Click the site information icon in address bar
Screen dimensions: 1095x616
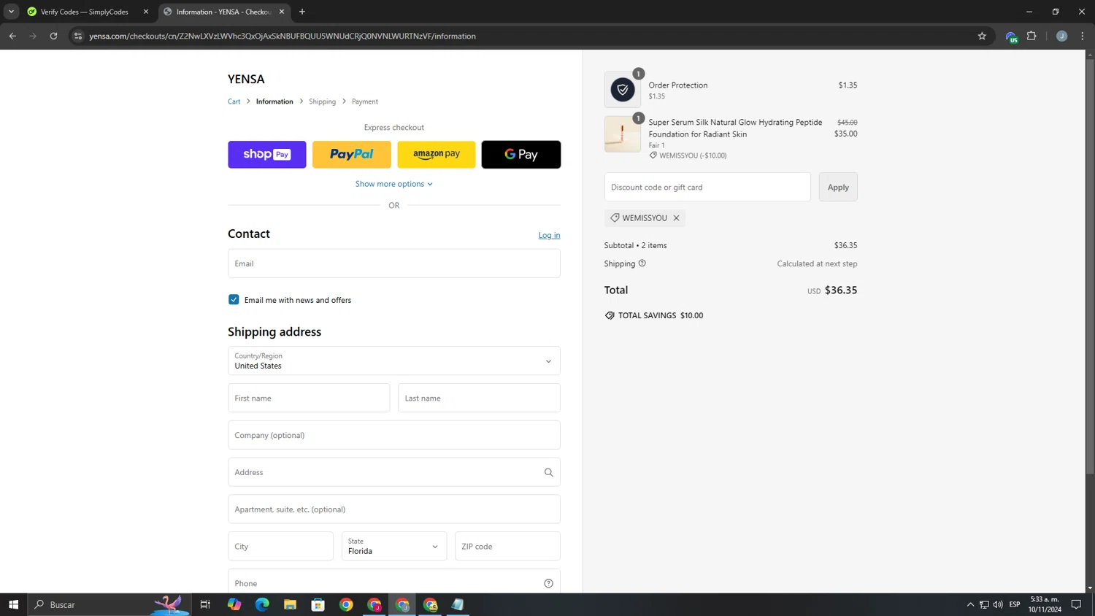click(x=78, y=36)
